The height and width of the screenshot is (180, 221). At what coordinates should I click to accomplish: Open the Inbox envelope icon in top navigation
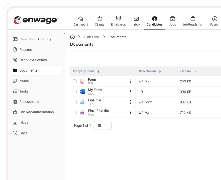136,19
